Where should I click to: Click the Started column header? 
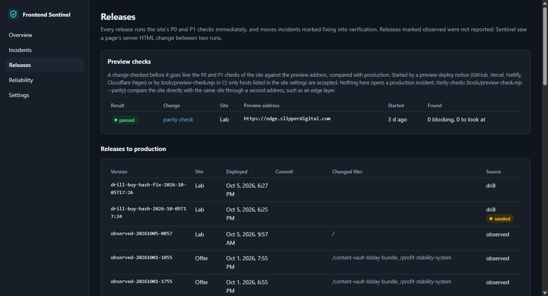click(x=396, y=106)
